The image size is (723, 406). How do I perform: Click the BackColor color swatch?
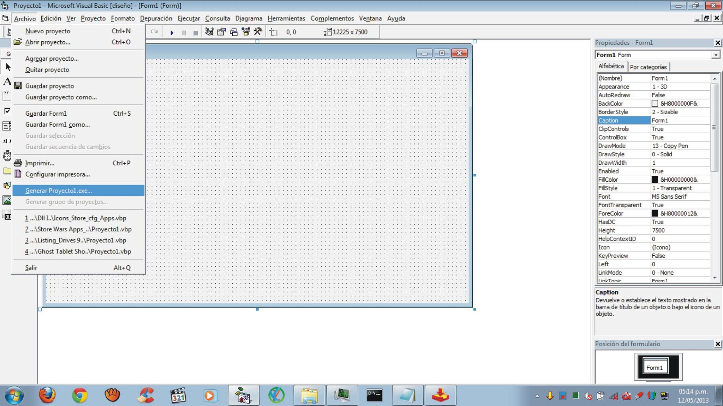(x=655, y=103)
